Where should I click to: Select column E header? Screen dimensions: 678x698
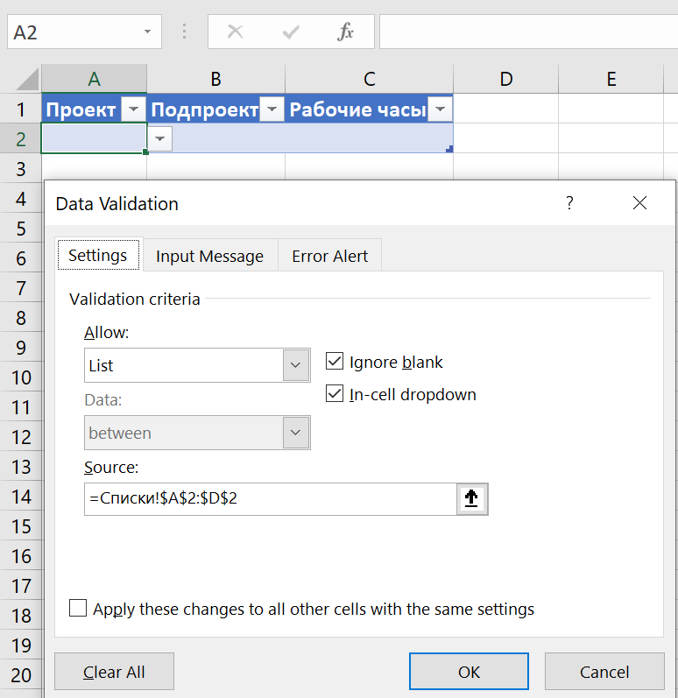[611, 79]
